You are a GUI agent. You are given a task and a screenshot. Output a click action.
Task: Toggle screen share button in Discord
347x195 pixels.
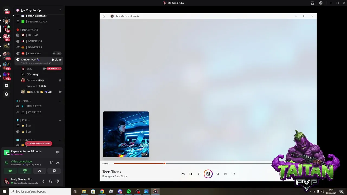[25, 171]
